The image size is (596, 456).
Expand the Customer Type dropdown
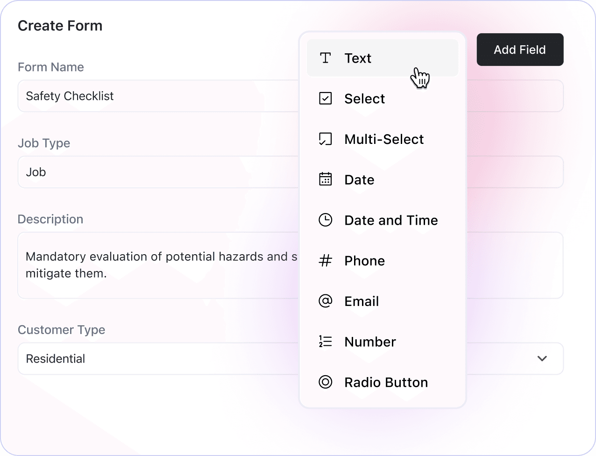click(542, 359)
